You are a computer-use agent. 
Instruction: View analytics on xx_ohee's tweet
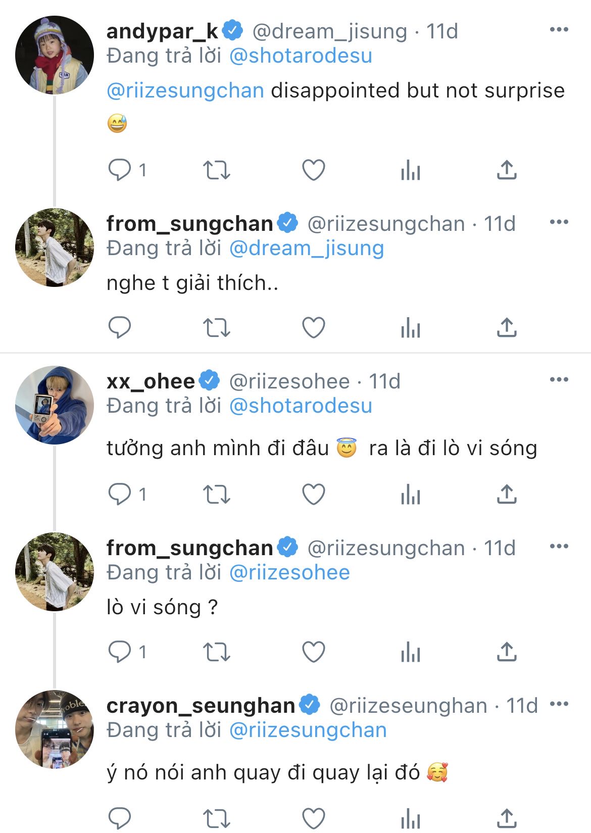[410, 494]
